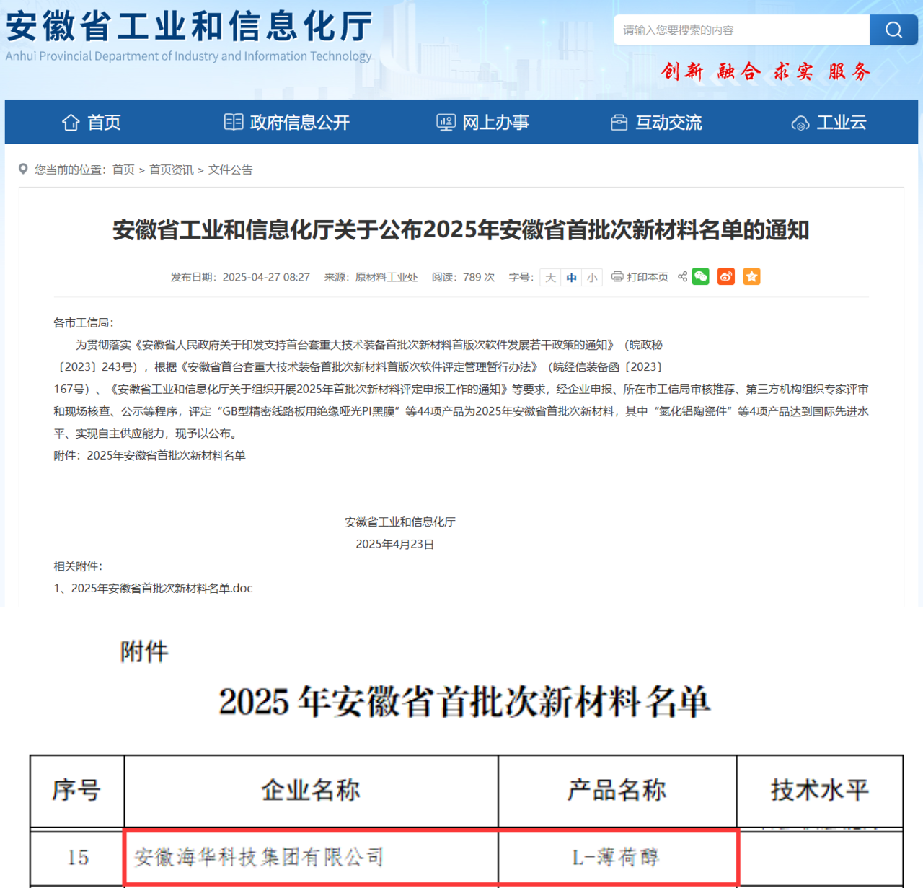Set font size to large (大)
Viewport: 923px width, 888px height.
point(550,278)
